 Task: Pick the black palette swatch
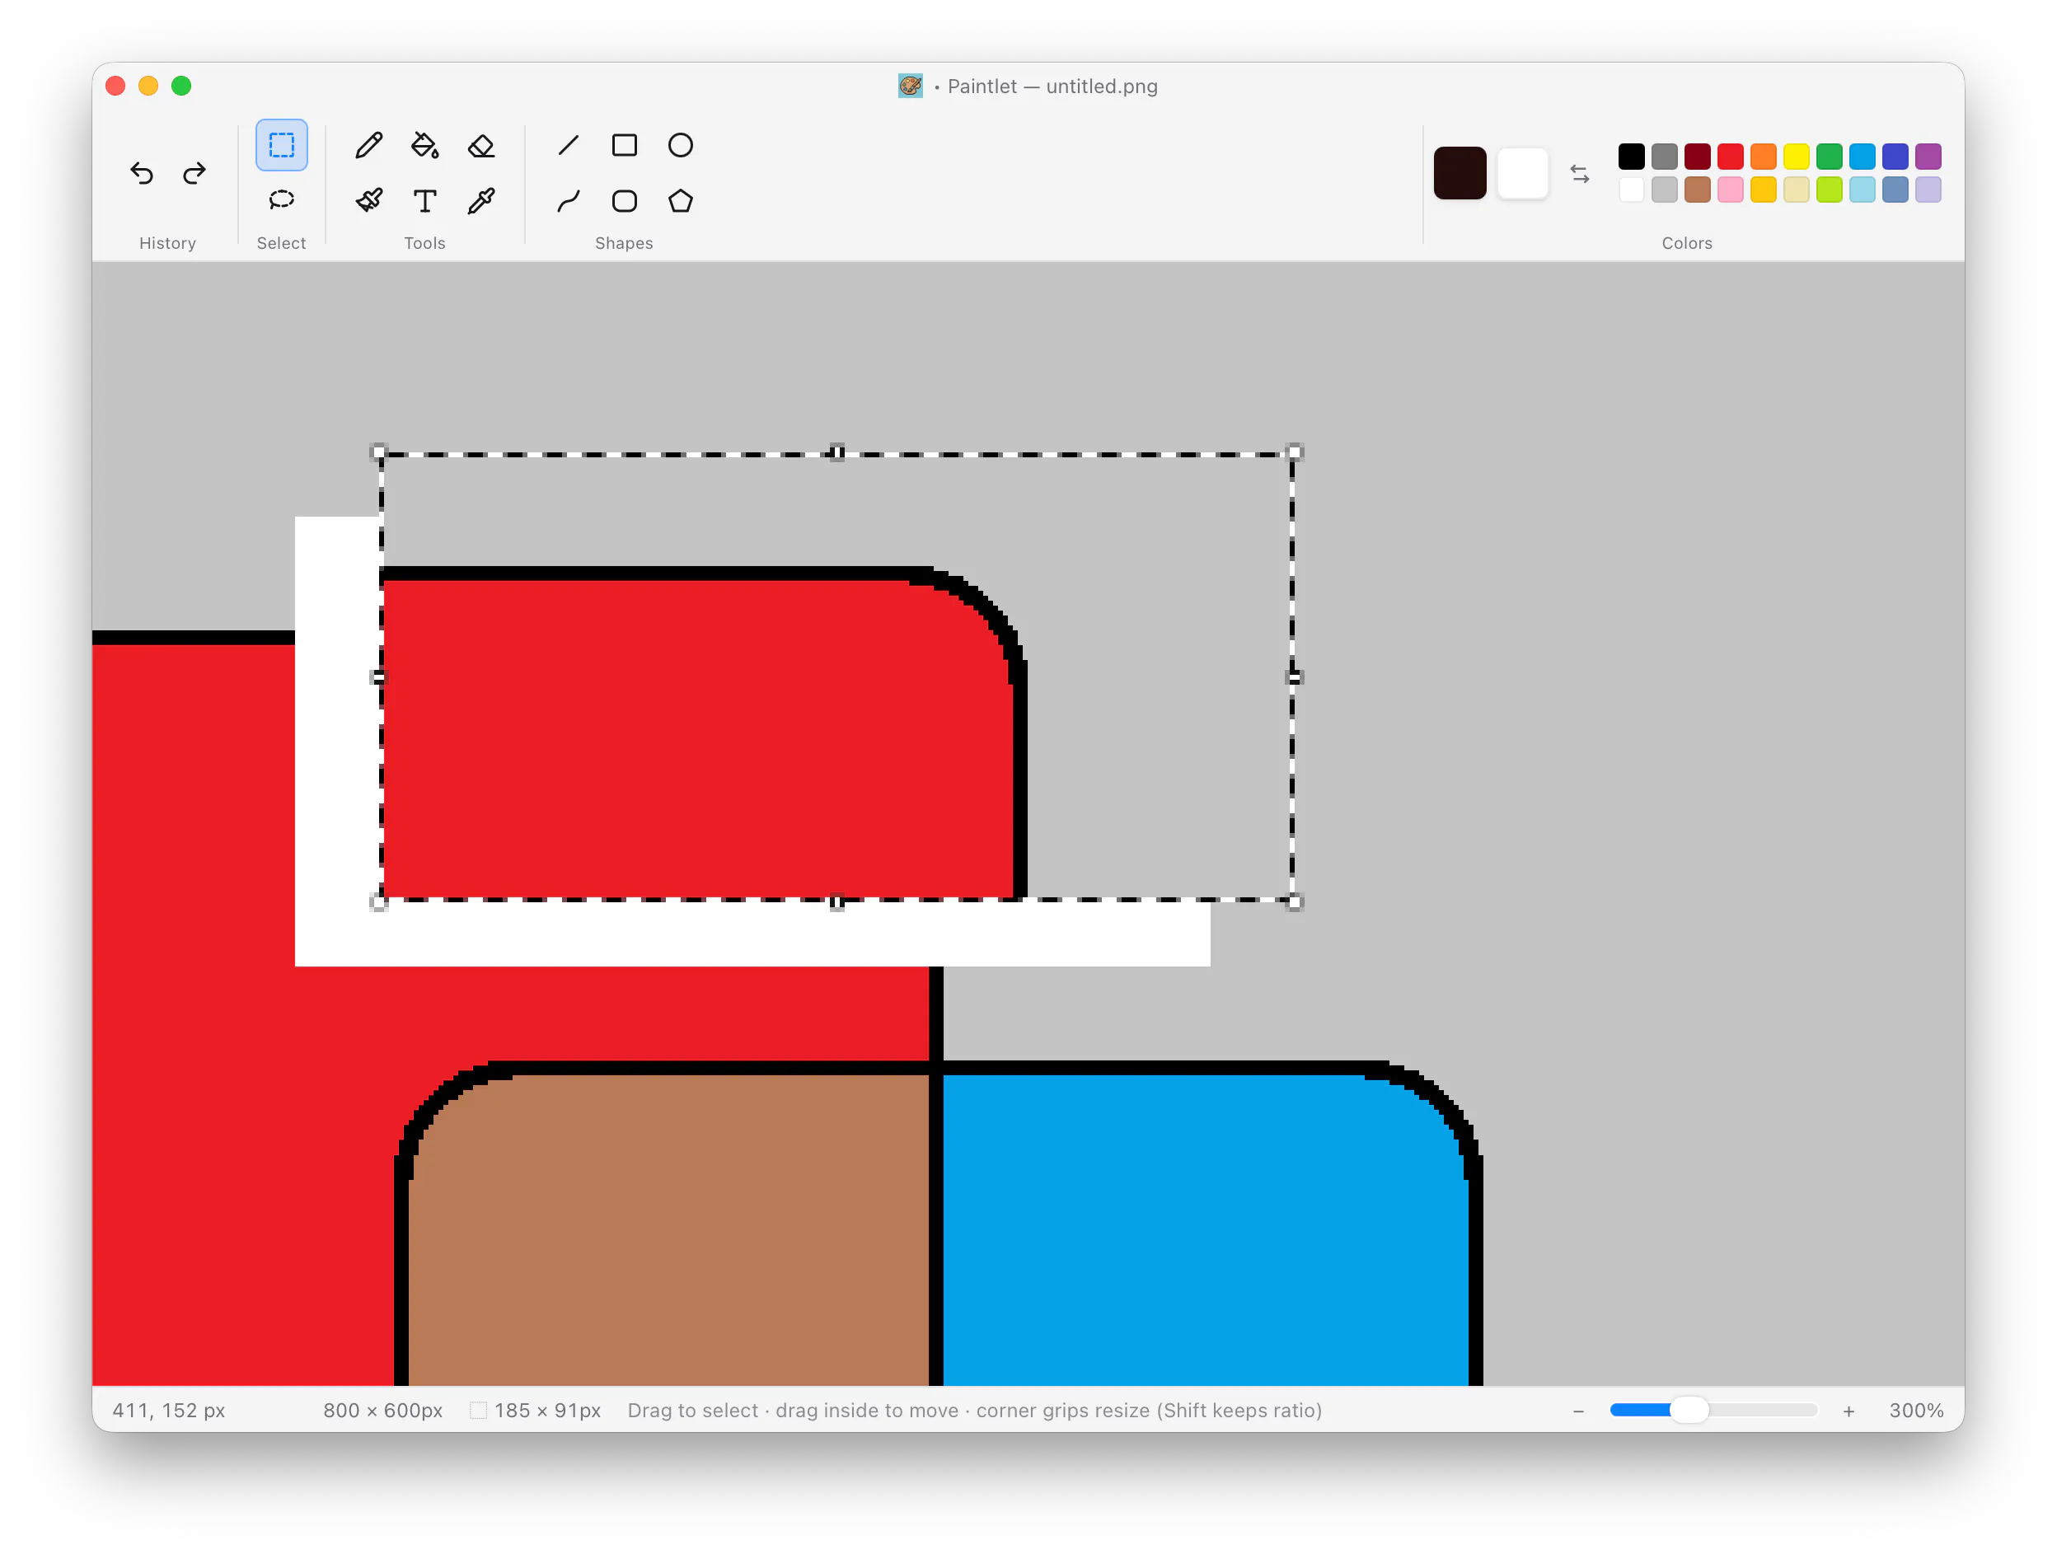pos(1631,157)
